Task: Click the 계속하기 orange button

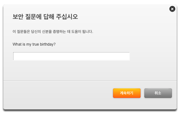Action: 127,93
